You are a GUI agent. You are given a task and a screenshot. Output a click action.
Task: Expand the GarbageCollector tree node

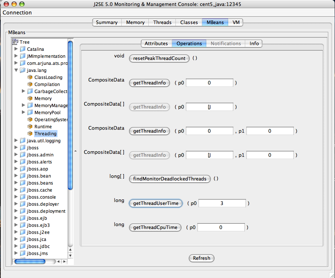(x=23, y=91)
